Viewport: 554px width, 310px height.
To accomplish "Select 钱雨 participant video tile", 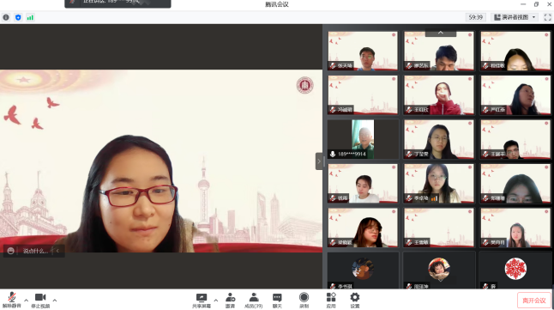I will [x=363, y=183].
